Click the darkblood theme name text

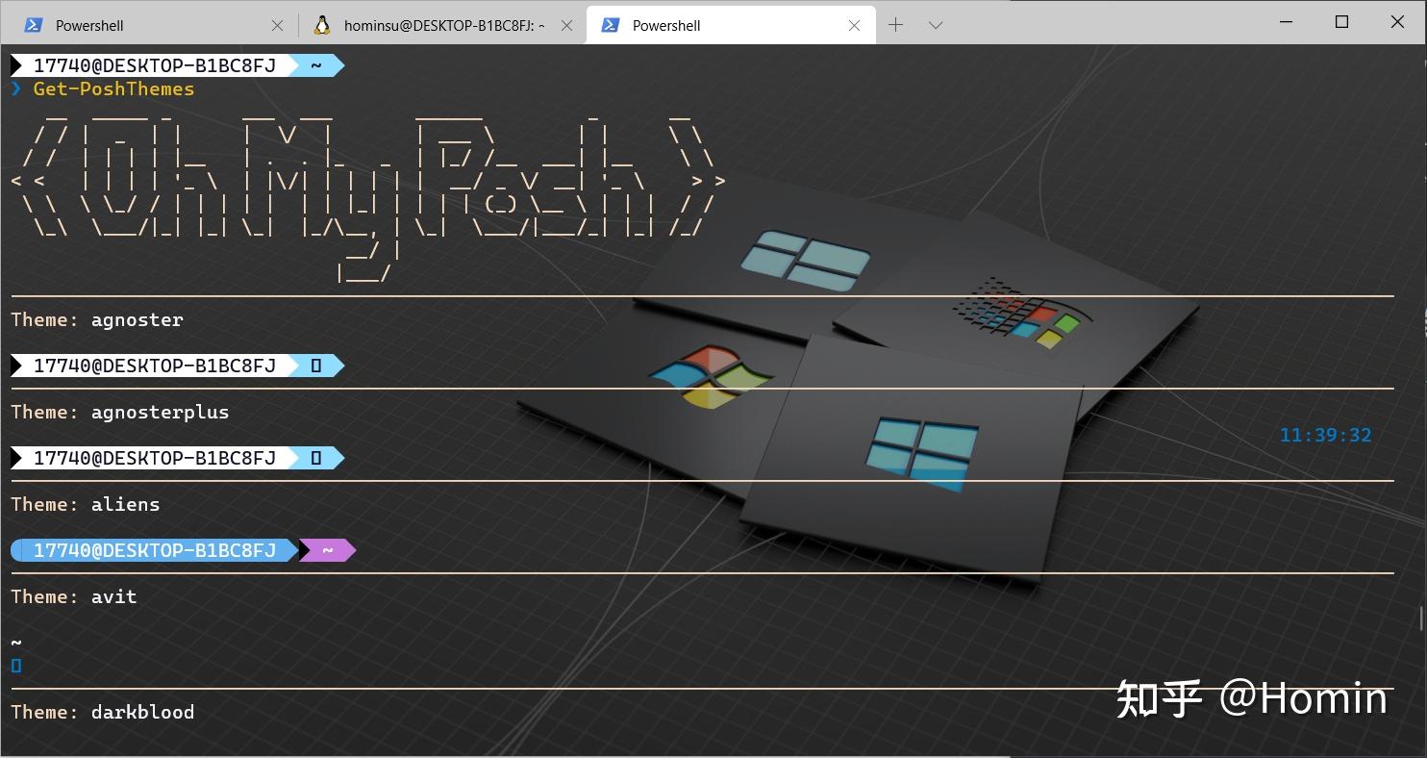click(141, 712)
